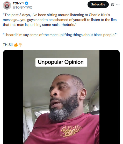Play the embedded video

pyautogui.click(x=61, y=97)
